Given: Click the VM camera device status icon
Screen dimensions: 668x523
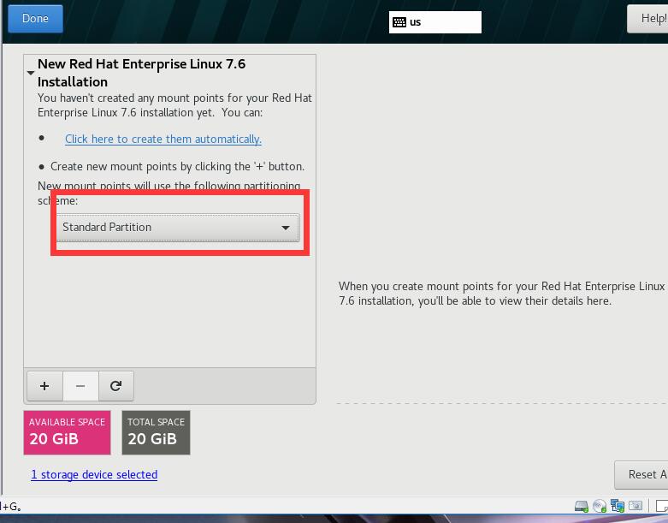Looking at the screenshot, I should pyautogui.click(x=635, y=506).
